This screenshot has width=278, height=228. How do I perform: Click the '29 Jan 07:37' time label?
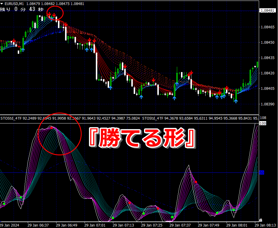[180, 225]
